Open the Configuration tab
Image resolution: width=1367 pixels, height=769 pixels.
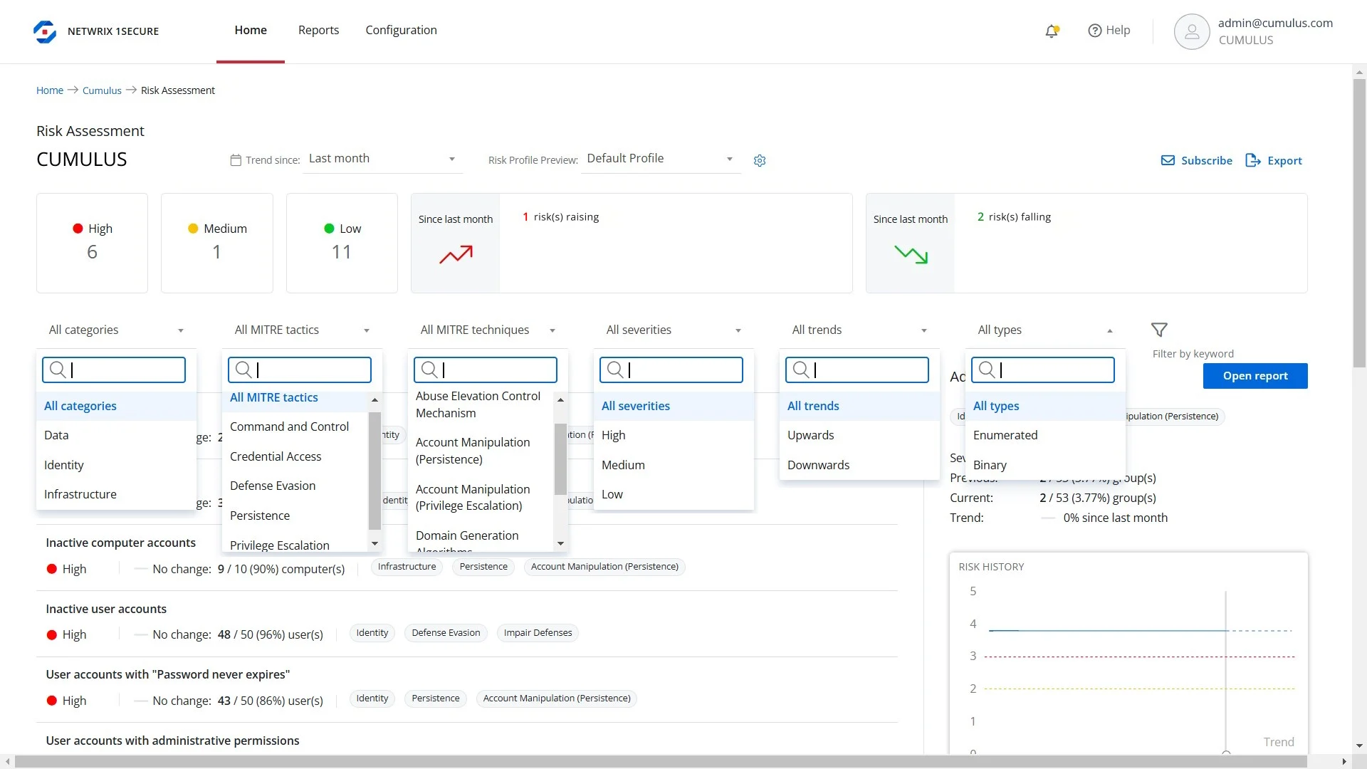coord(401,31)
